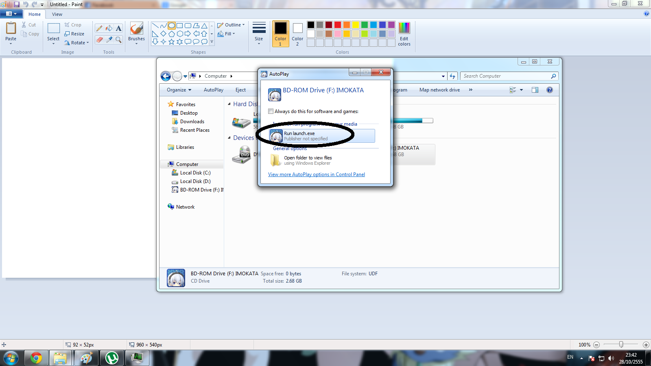Zoom in with the plus button

pos(646,345)
